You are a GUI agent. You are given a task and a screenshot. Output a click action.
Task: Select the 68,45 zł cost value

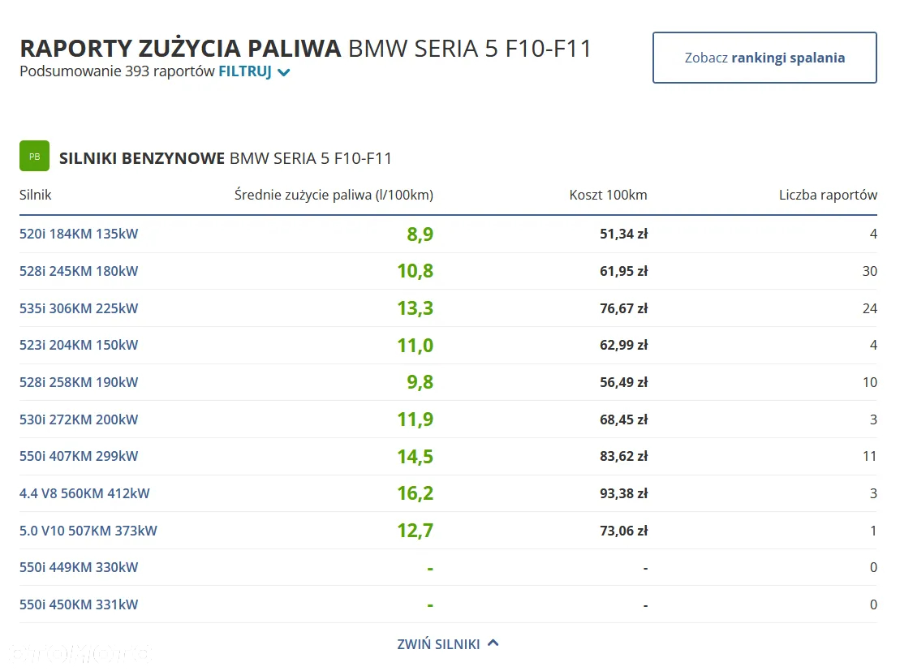[x=623, y=419]
